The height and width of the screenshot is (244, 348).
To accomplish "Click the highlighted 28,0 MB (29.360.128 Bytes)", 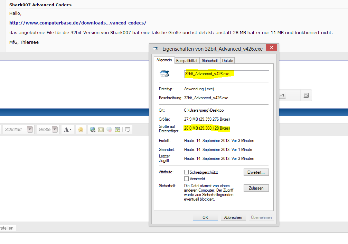I will click(x=207, y=128).
